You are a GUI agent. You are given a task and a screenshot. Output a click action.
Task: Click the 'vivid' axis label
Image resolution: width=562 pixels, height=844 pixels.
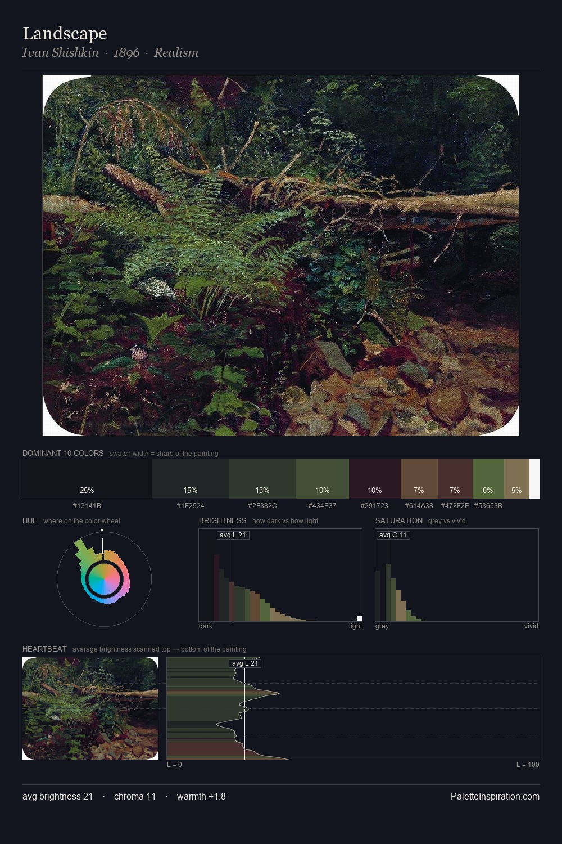[x=531, y=626]
